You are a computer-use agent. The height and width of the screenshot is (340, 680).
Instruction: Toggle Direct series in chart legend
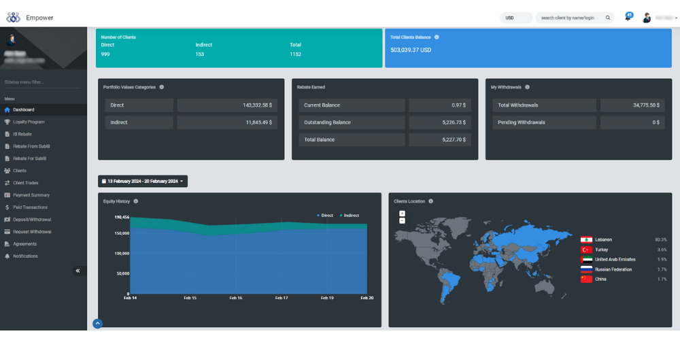[324, 216]
